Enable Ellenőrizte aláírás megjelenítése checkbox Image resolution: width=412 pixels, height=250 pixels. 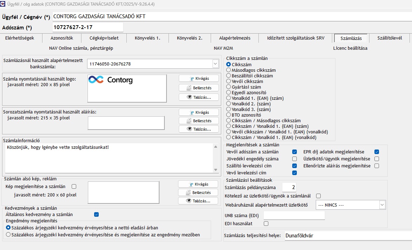pos(377,166)
